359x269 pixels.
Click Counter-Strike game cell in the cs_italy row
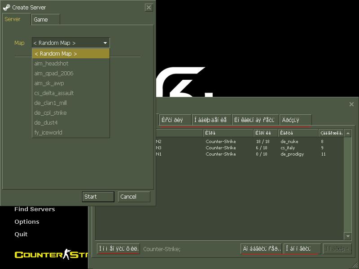221,148
